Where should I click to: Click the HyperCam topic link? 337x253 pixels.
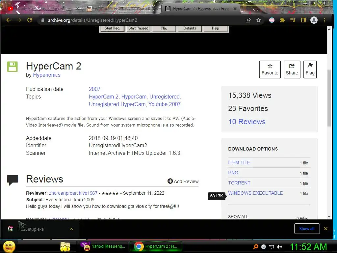pos(134,97)
